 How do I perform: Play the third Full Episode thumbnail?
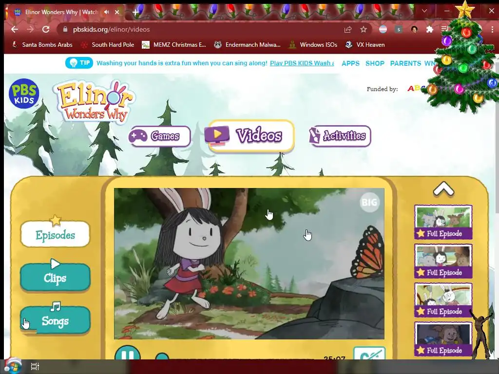coord(443,300)
